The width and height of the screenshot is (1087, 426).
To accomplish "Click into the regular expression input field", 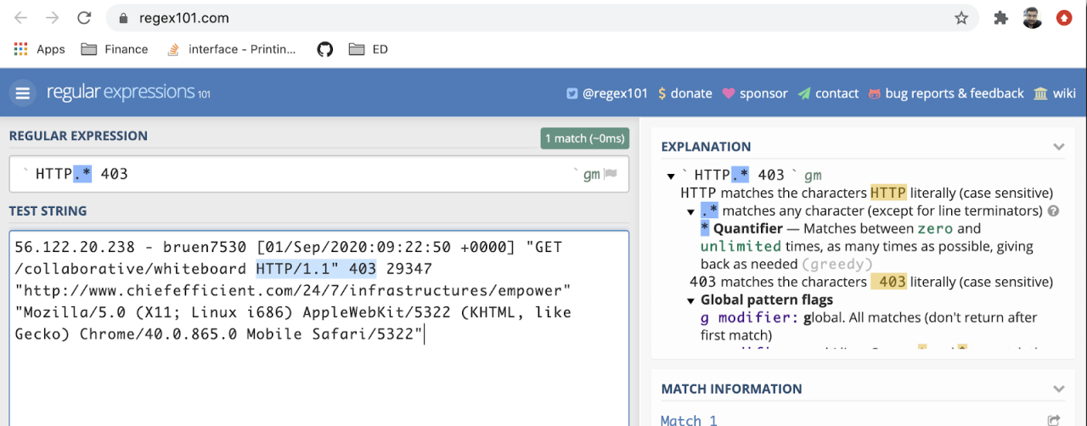I will click(x=297, y=174).
